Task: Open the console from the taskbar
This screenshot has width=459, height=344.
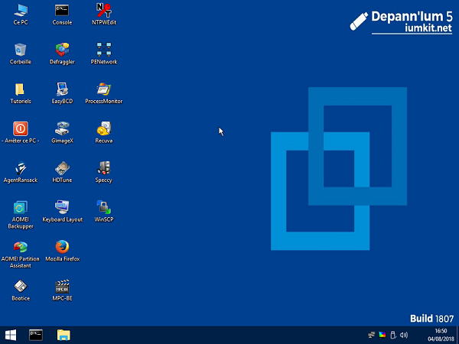Action: pyautogui.click(x=36, y=336)
